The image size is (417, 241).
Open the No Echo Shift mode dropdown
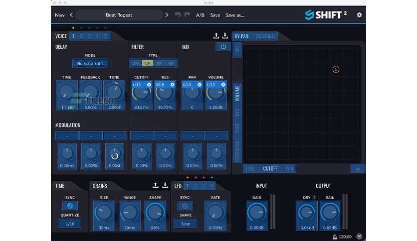tap(90, 63)
